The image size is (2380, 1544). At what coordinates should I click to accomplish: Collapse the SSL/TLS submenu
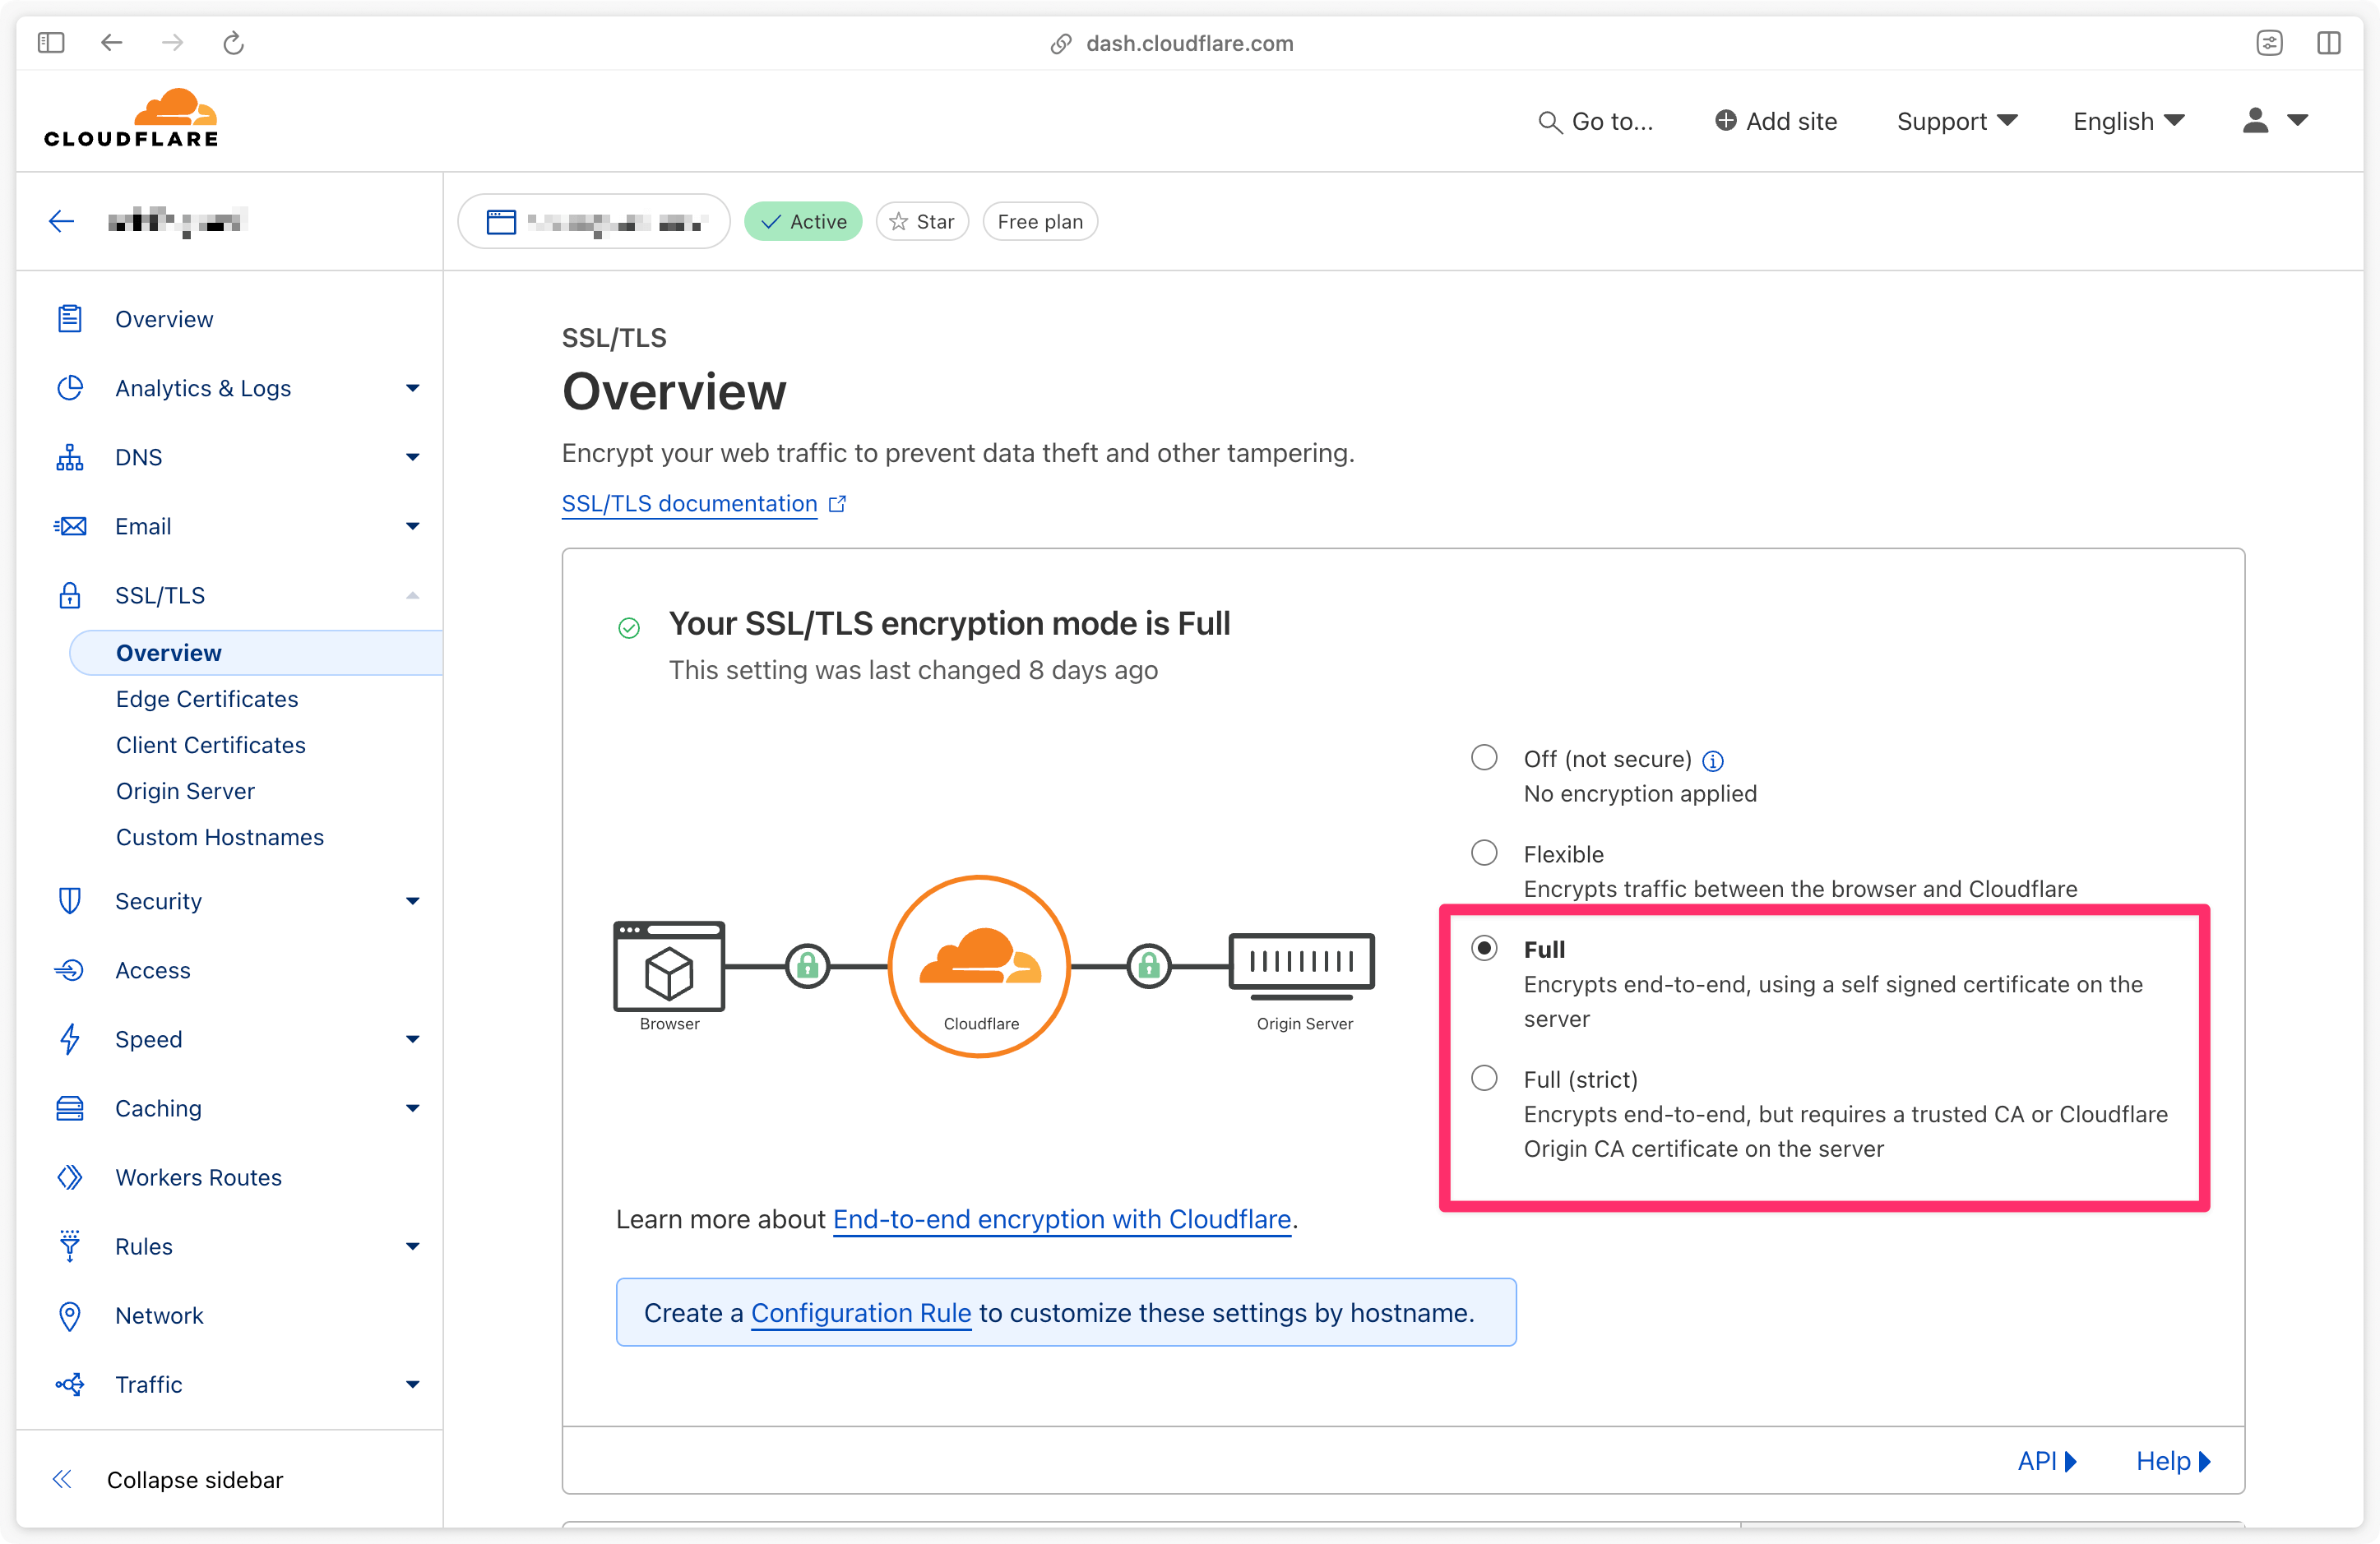[x=411, y=595]
